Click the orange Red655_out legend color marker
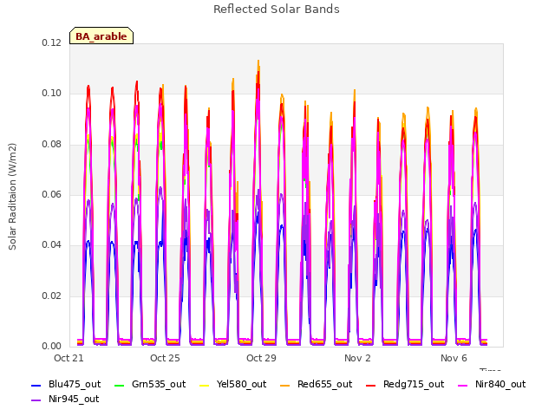This screenshot has height=416, width=555. coord(285,385)
